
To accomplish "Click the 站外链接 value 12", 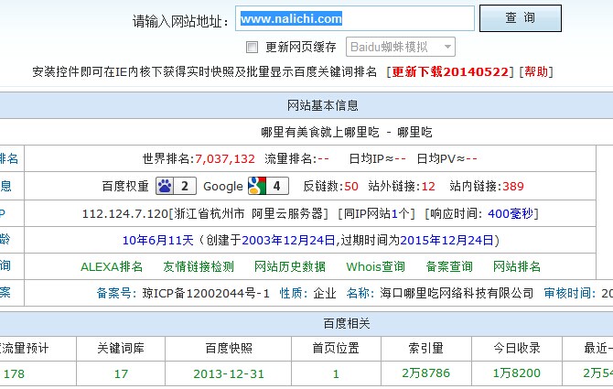I will [x=428, y=187].
